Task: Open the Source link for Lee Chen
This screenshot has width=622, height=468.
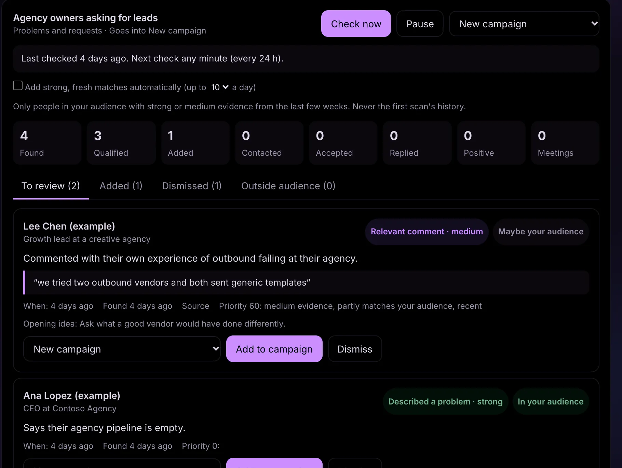Action: 195,306
